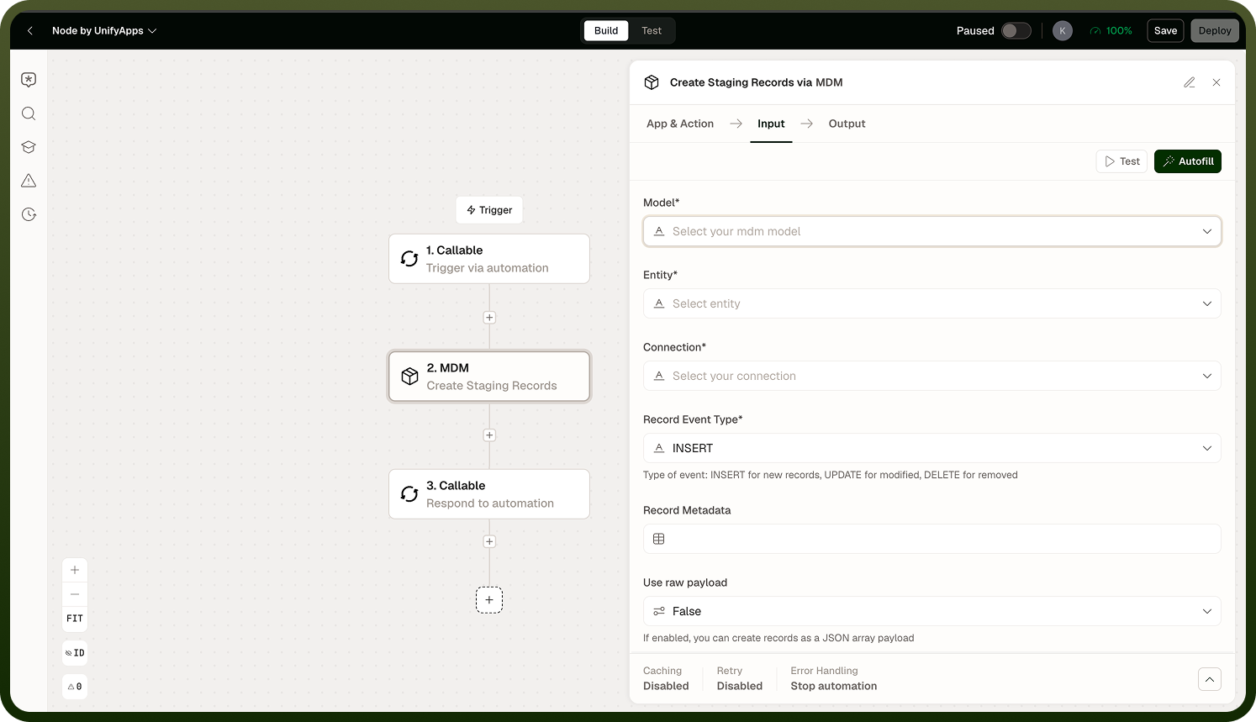Open version history clock icon
The image size is (1256, 722).
coord(29,214)
